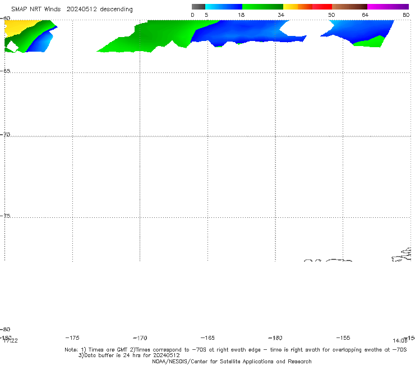Click the color bar value label 64
The width and height of the screenshot is (415, 365).
click(x=365, y=15)
